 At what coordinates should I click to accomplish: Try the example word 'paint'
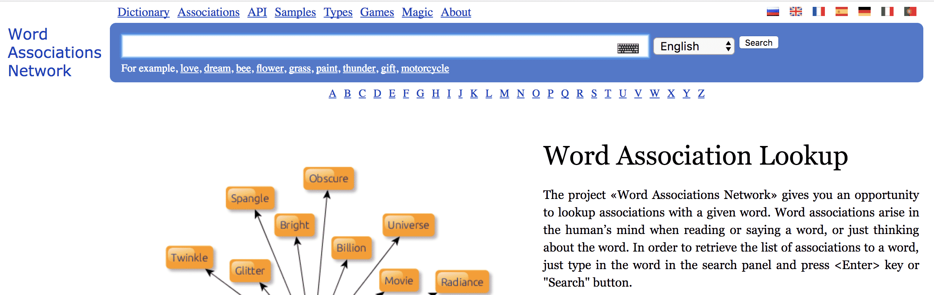[x=327, y=68]
